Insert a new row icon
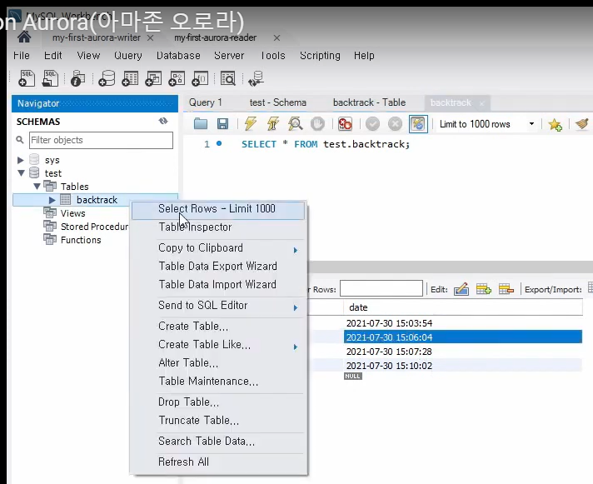The image size is (593, 484). point(484,289)
